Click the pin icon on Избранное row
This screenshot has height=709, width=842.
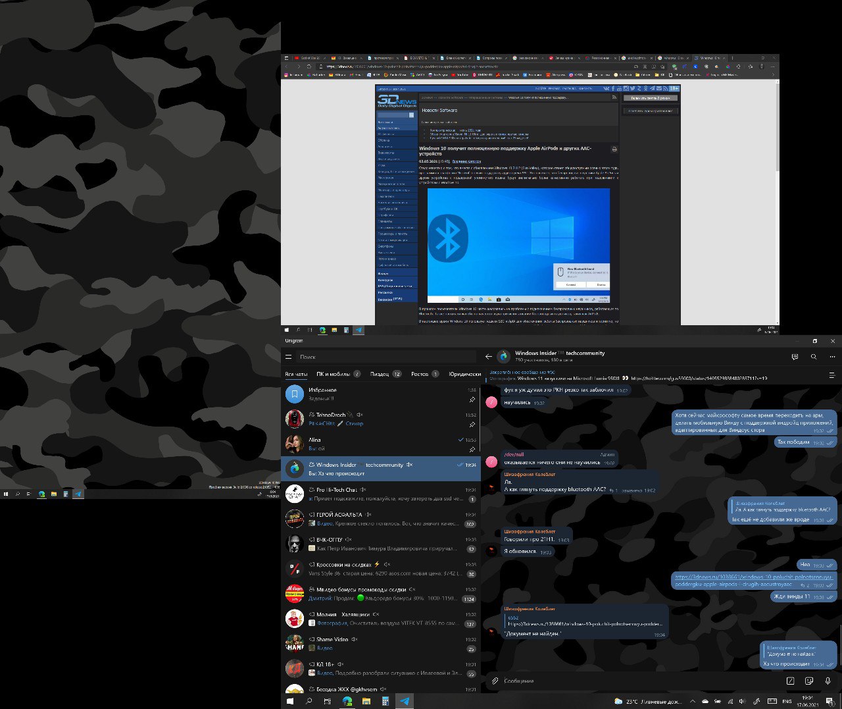point(472,400)
